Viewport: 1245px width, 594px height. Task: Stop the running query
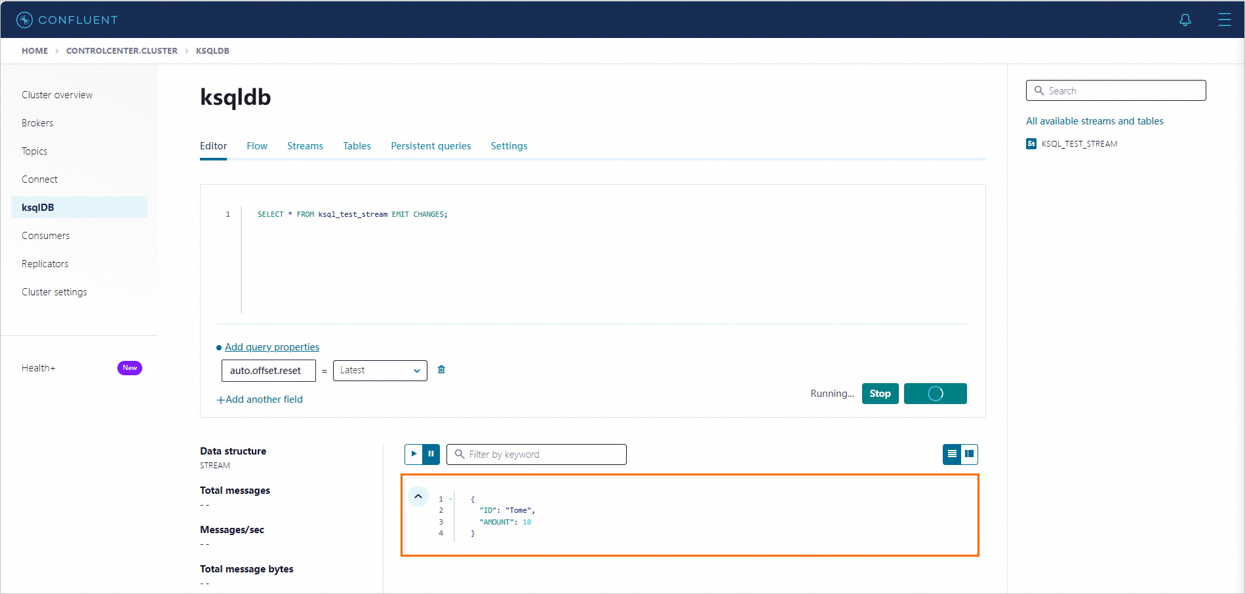[880, 394]
